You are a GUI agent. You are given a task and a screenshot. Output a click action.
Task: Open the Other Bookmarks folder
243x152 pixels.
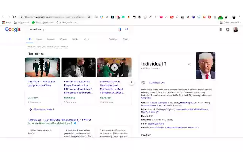230,22
